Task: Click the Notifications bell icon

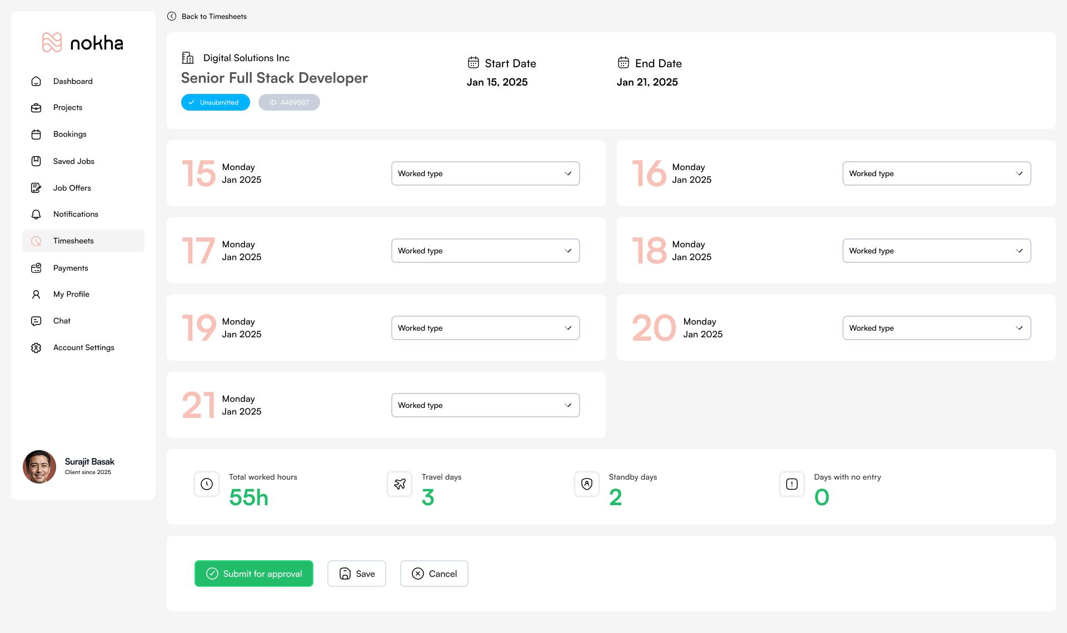Action: (x=36, y=215)
